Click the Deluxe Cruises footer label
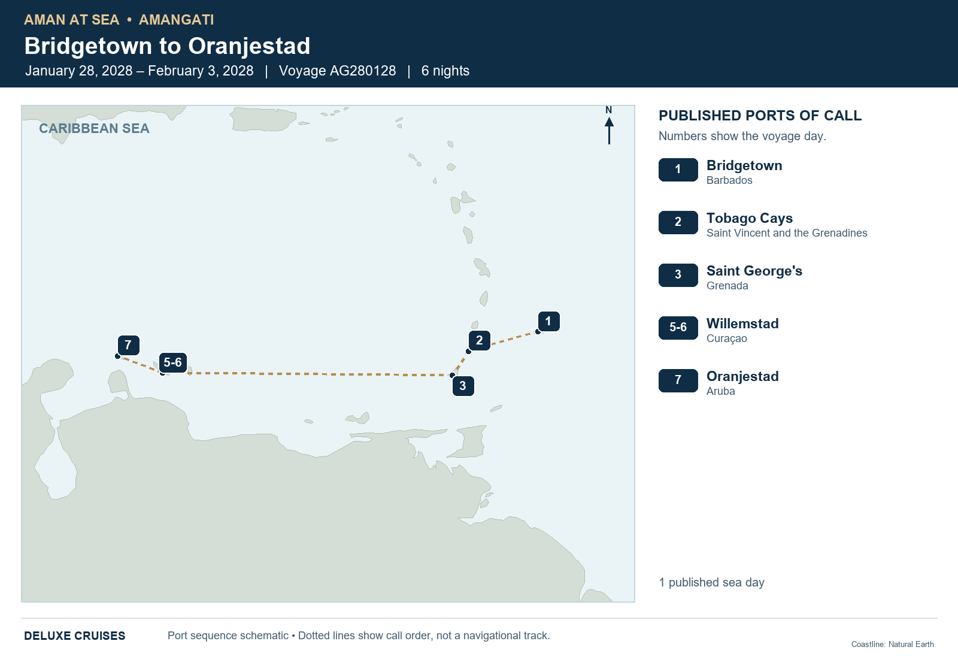The width and height of the screenshot is (958, 659). [x=75, y=636]
